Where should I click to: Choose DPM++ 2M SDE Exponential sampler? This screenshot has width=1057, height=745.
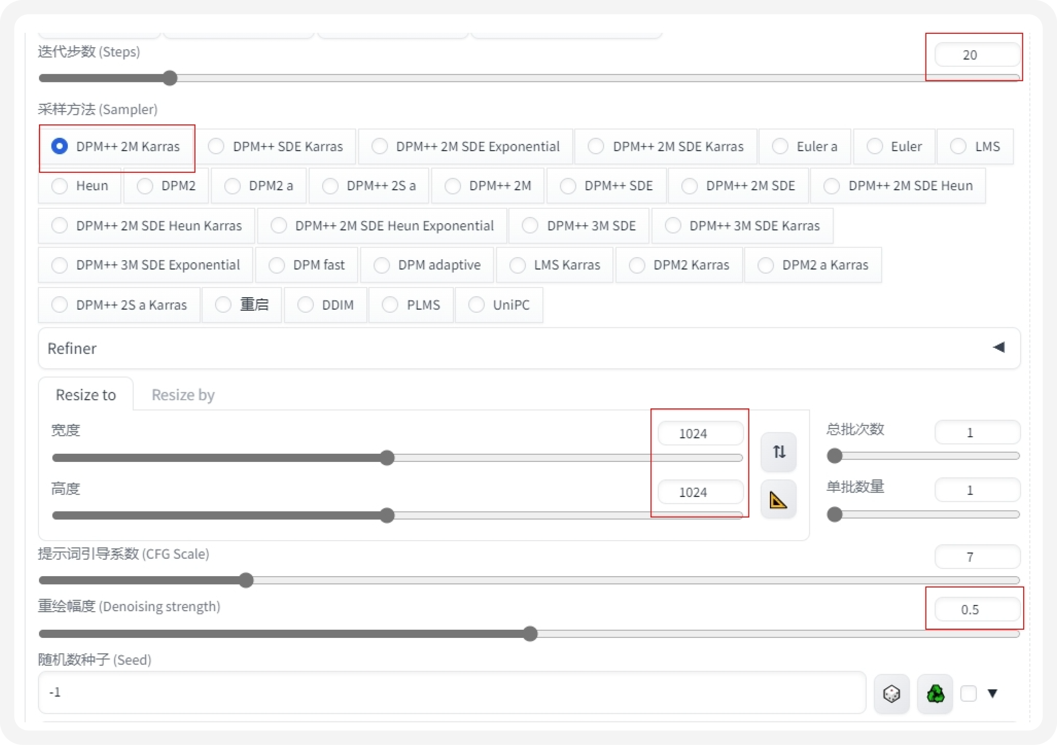click(465, 146)
